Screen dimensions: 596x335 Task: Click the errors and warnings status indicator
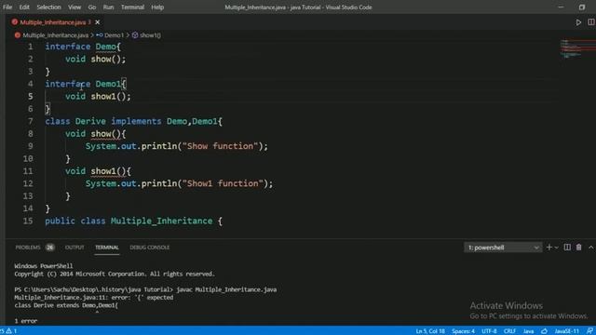click(x=8, y=331)
